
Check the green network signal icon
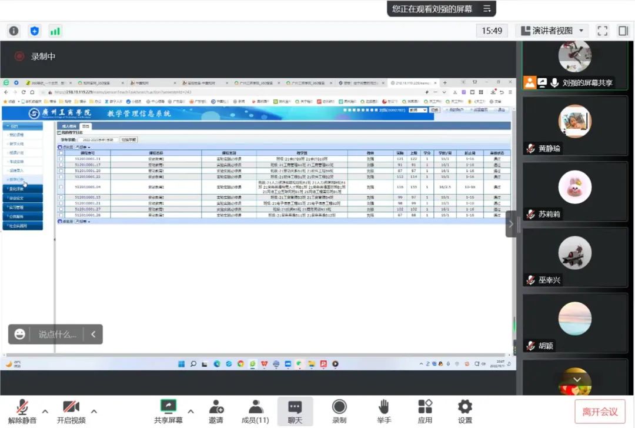tap(55, 31)
